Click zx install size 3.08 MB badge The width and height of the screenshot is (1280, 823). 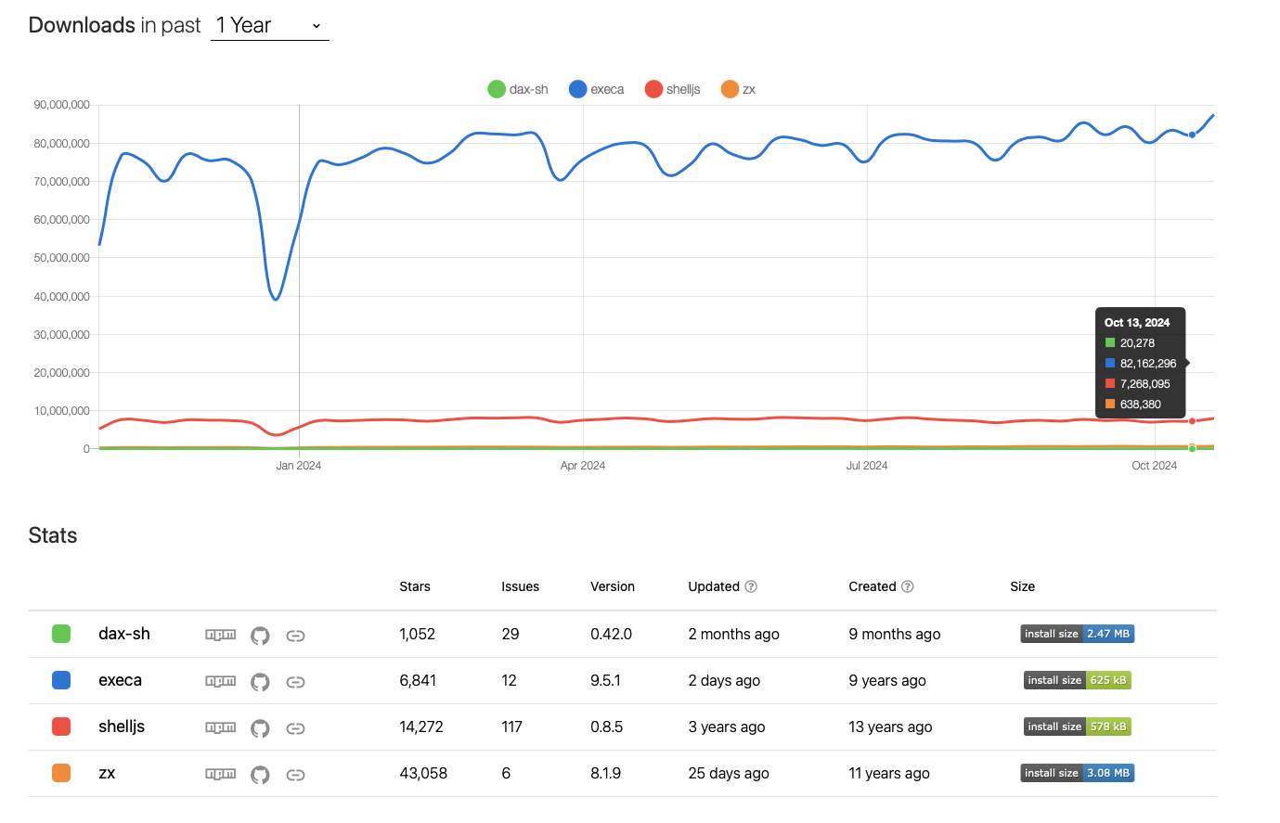pos(1078,773)
